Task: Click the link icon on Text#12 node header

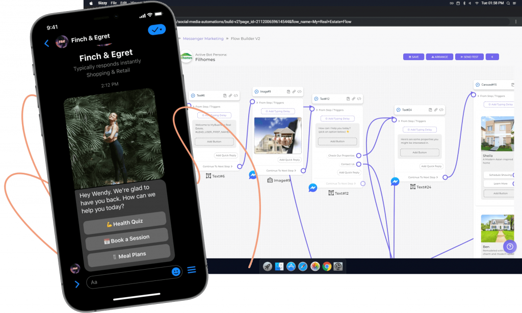Action: coord(353,98)
